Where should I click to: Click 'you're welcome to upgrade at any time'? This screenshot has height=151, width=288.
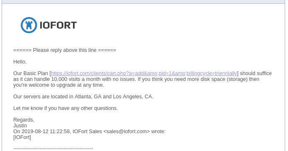coord(58,85)
